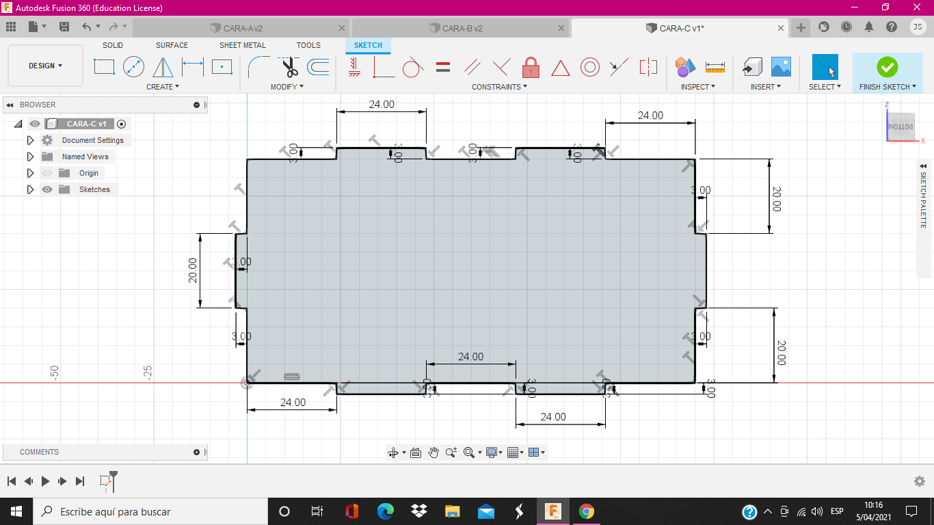The width and height of the screenshot is (934, 525).
Task: Switch to the SURFACE tab
Action: click(x=172, y=45)
